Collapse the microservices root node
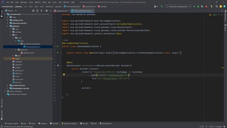Image resolution: width=227 pixels, height=128 pixels. [x=5, y=14]
